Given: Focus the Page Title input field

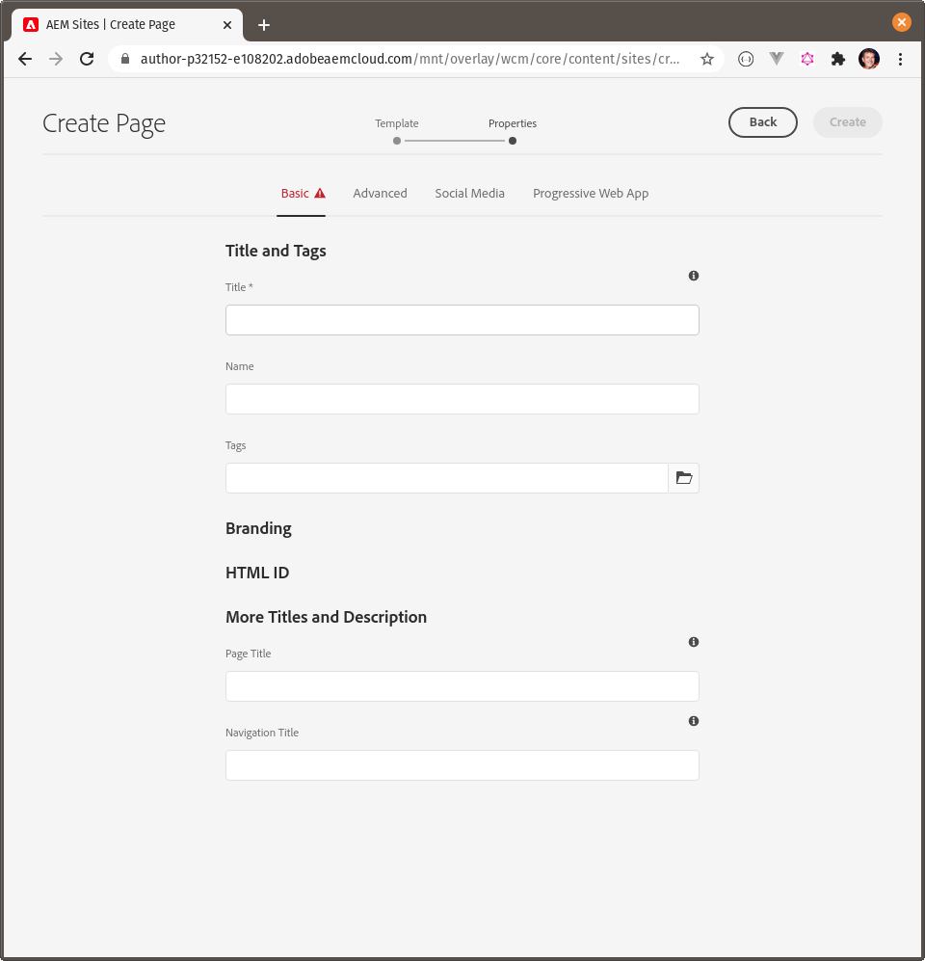Looking at the screenshot, I should 462,686.
